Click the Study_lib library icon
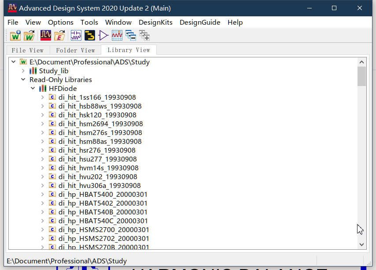This screenshot has height=270, width=376. [x=33, y=71]
